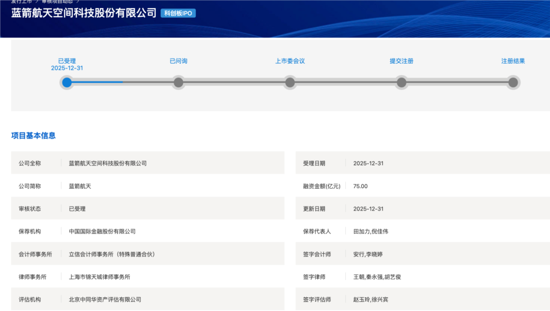550x311 pixels.
Task: Click the 受理日期 field label
Action: (314, 163)
